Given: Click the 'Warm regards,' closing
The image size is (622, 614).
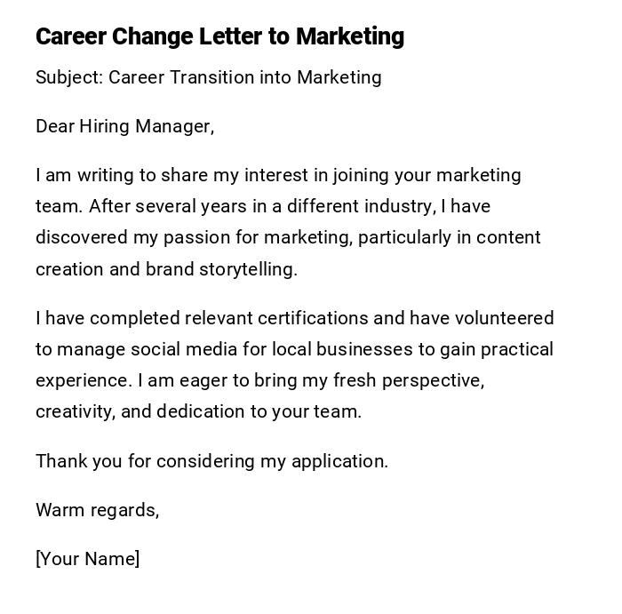Looking at the screenshot, I should click(97, 510).
